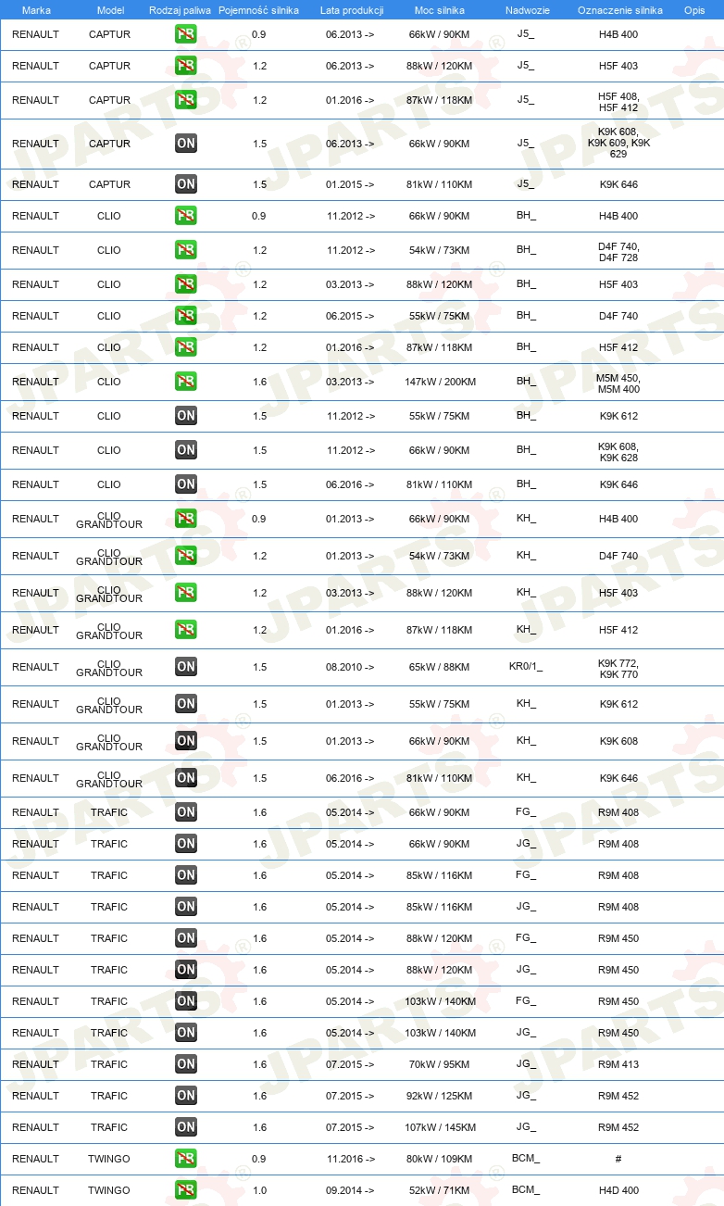724x1206 pixels.
Task: Click the ON icon in the TRAFIC 103kW FG_ row
Action: (186, 1001)
